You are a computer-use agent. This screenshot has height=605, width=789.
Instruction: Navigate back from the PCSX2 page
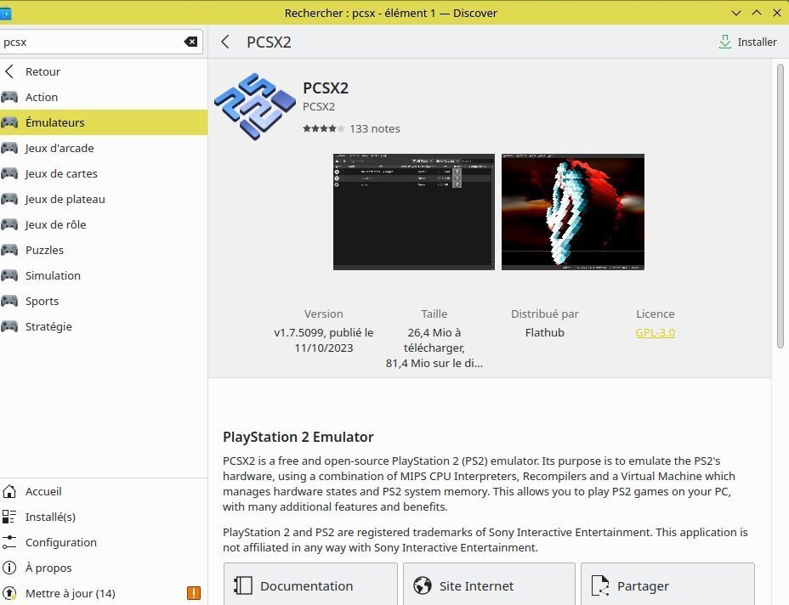(x=225, y=42)
